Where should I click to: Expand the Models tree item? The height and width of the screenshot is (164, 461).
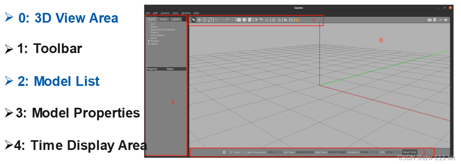149,41
